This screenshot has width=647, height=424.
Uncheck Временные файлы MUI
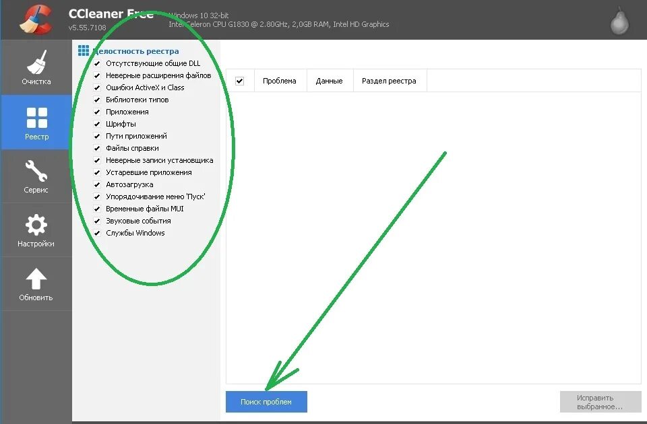tap(97, 209)
